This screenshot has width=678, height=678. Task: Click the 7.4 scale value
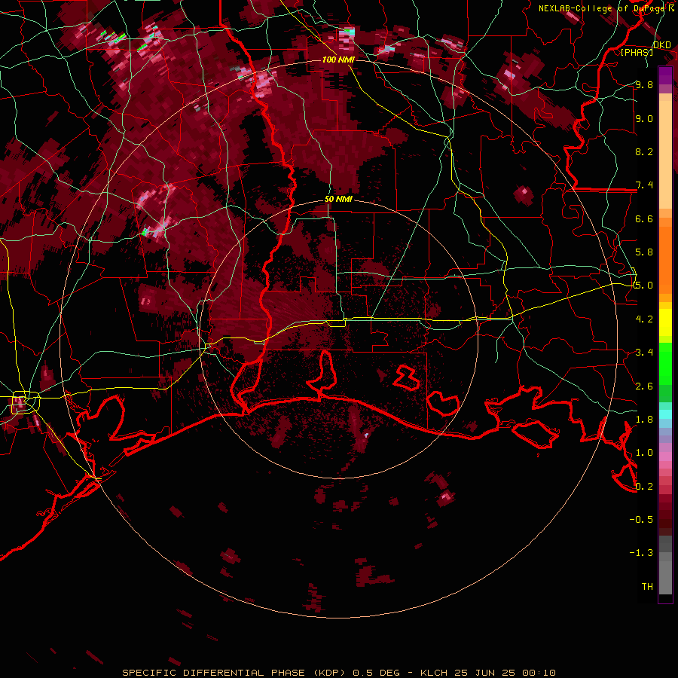click(644, 185)
